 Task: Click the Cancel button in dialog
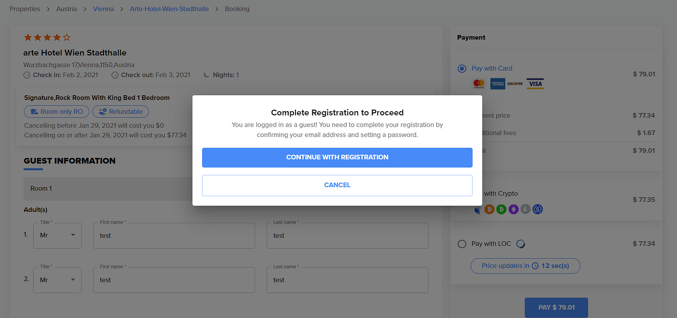pyautogui.click(x=337, y=185)
